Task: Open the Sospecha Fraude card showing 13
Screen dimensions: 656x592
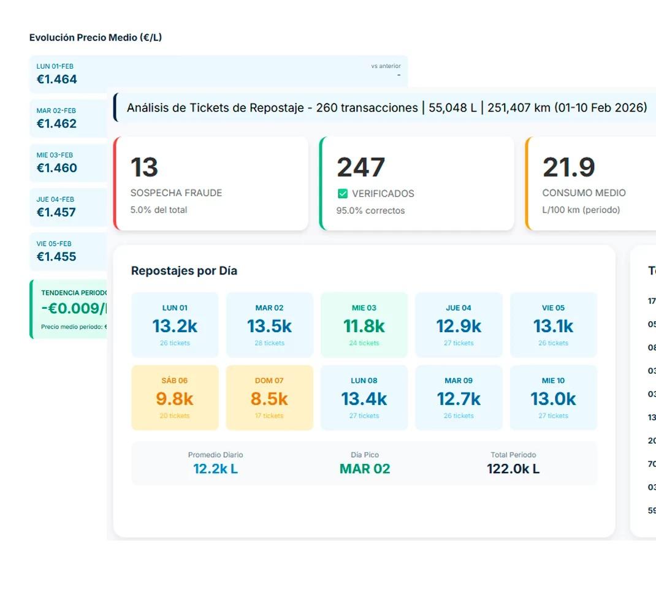Action: [x=211, y=183]
